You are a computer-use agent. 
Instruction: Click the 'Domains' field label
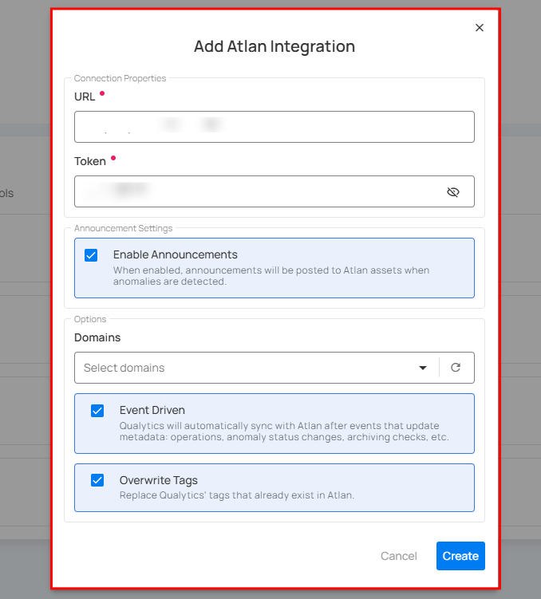pyautogui.click(x=97, y=337)
